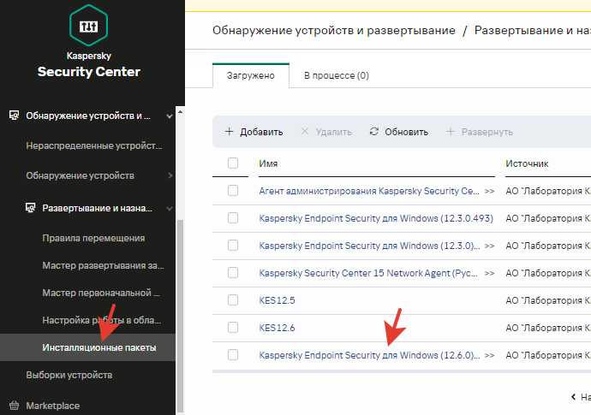This screenshot has height=415, width=591.
Task: Click the Обновить button
Action: pos(398,132)
